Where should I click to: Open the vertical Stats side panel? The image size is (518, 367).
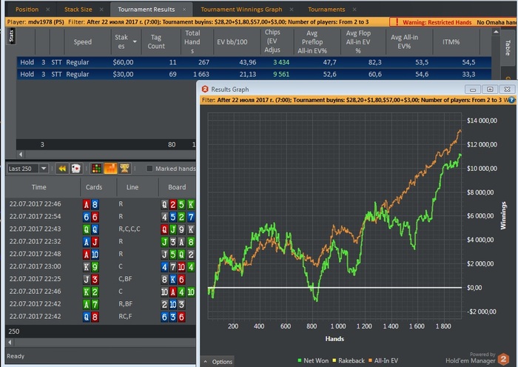pyautogui.click(x=11, y=36)
